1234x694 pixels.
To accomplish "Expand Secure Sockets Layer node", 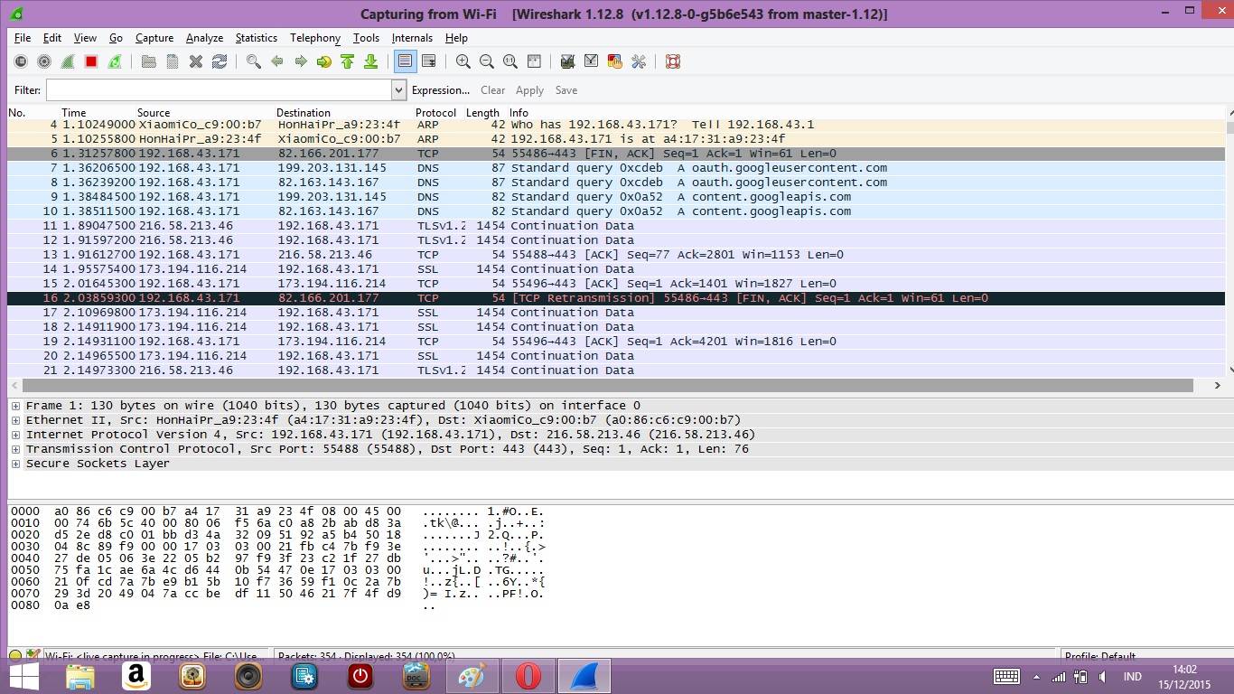I will click(x=15, y=464).
